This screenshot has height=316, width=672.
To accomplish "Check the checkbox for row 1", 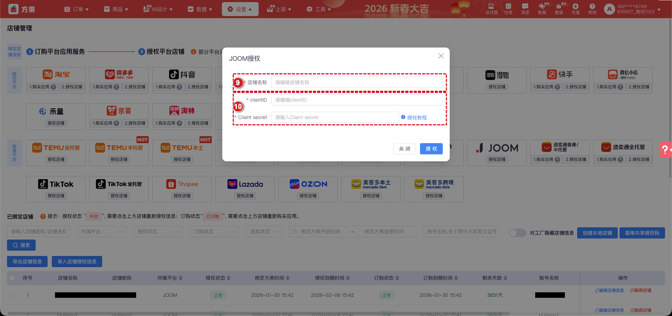I will pyautogui.click(x=12, y=295).
